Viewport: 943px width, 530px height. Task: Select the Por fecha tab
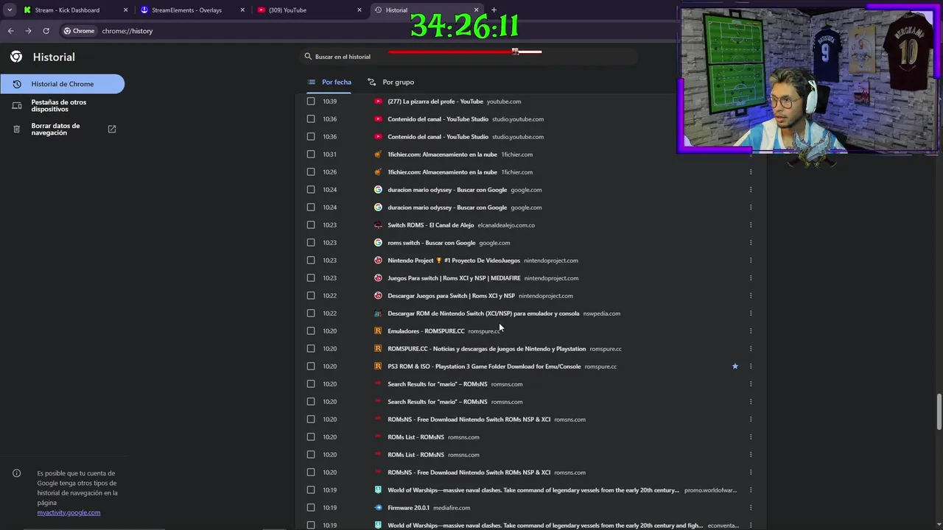click(329, 82)
